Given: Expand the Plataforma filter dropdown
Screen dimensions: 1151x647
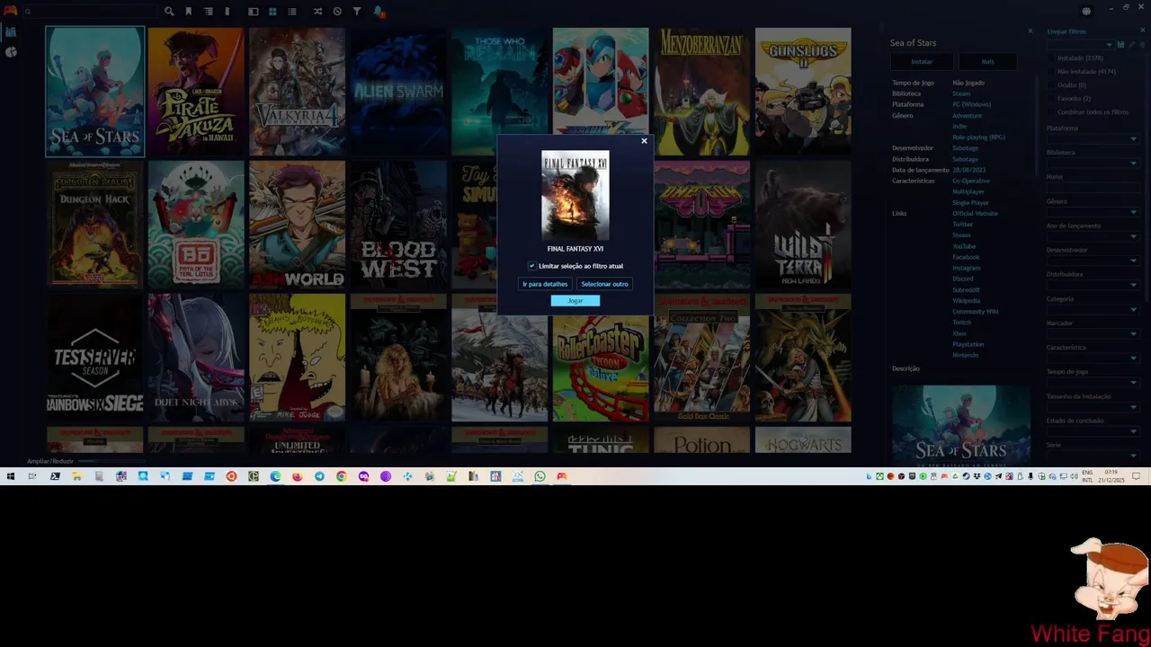Looking at the screenshot, I should click(1133, 139).
